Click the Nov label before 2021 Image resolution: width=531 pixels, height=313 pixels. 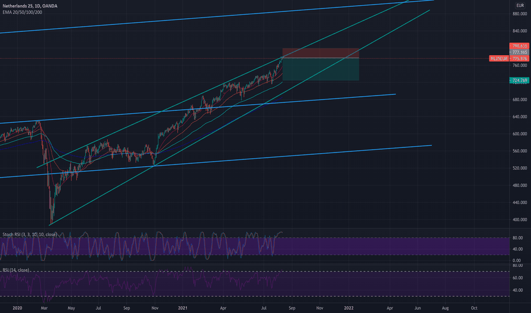(155, 308)
